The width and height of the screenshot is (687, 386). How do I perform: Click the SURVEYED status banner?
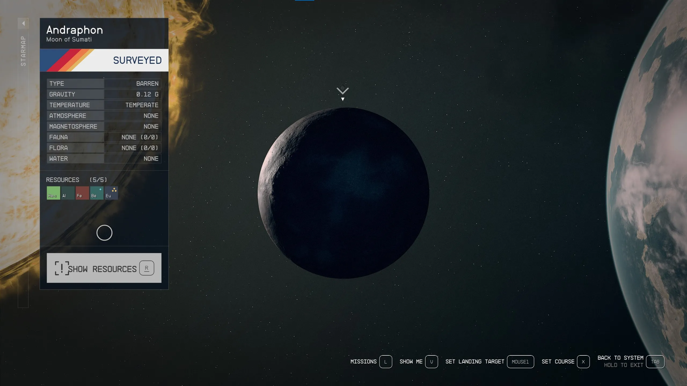(x=104, y=60)
